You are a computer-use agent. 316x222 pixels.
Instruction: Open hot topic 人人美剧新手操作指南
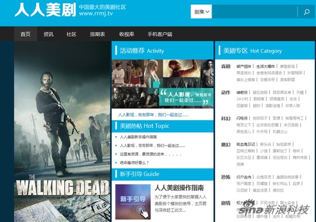click(138, 137)
